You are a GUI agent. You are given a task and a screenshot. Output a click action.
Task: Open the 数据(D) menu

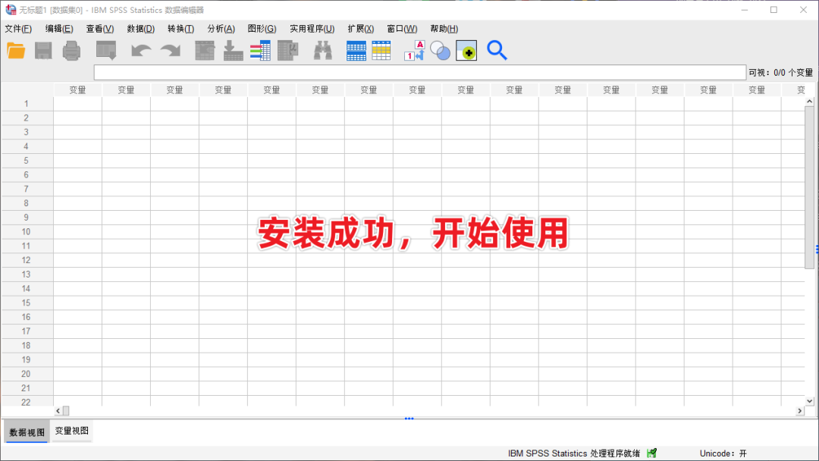[140, 29]
